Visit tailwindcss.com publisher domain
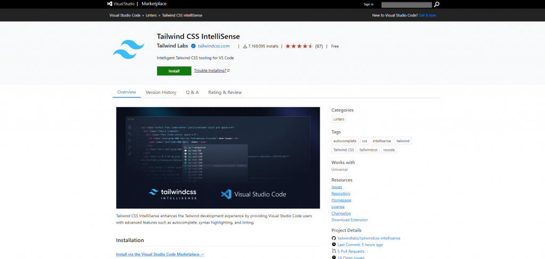This screenshot has height=259, width=545. pos(214,46)
